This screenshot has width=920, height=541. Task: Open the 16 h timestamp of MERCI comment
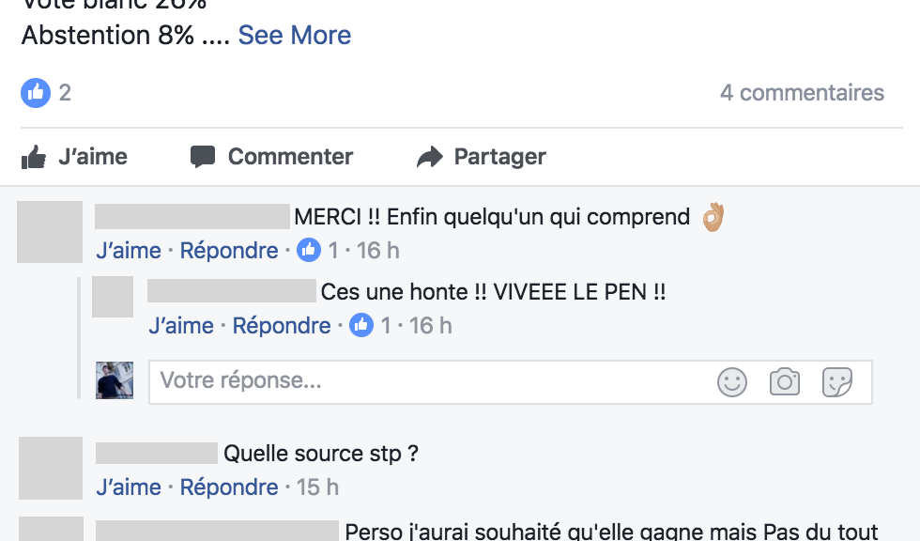(378, 251)
